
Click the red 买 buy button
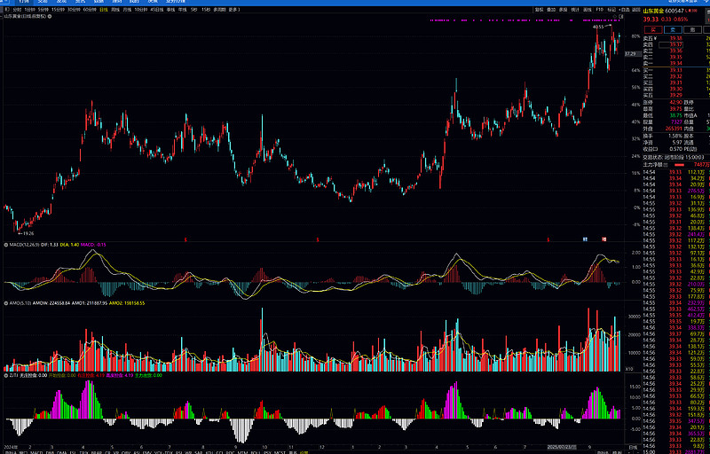point(653,29)
